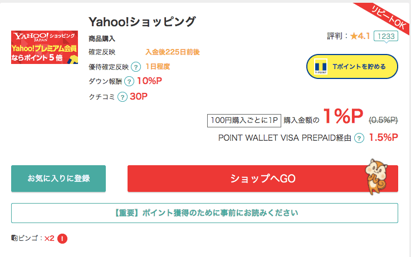Click the Yahoo!ショッピング shop title
This screenshot has width=411, height=257.
(142, 22)
